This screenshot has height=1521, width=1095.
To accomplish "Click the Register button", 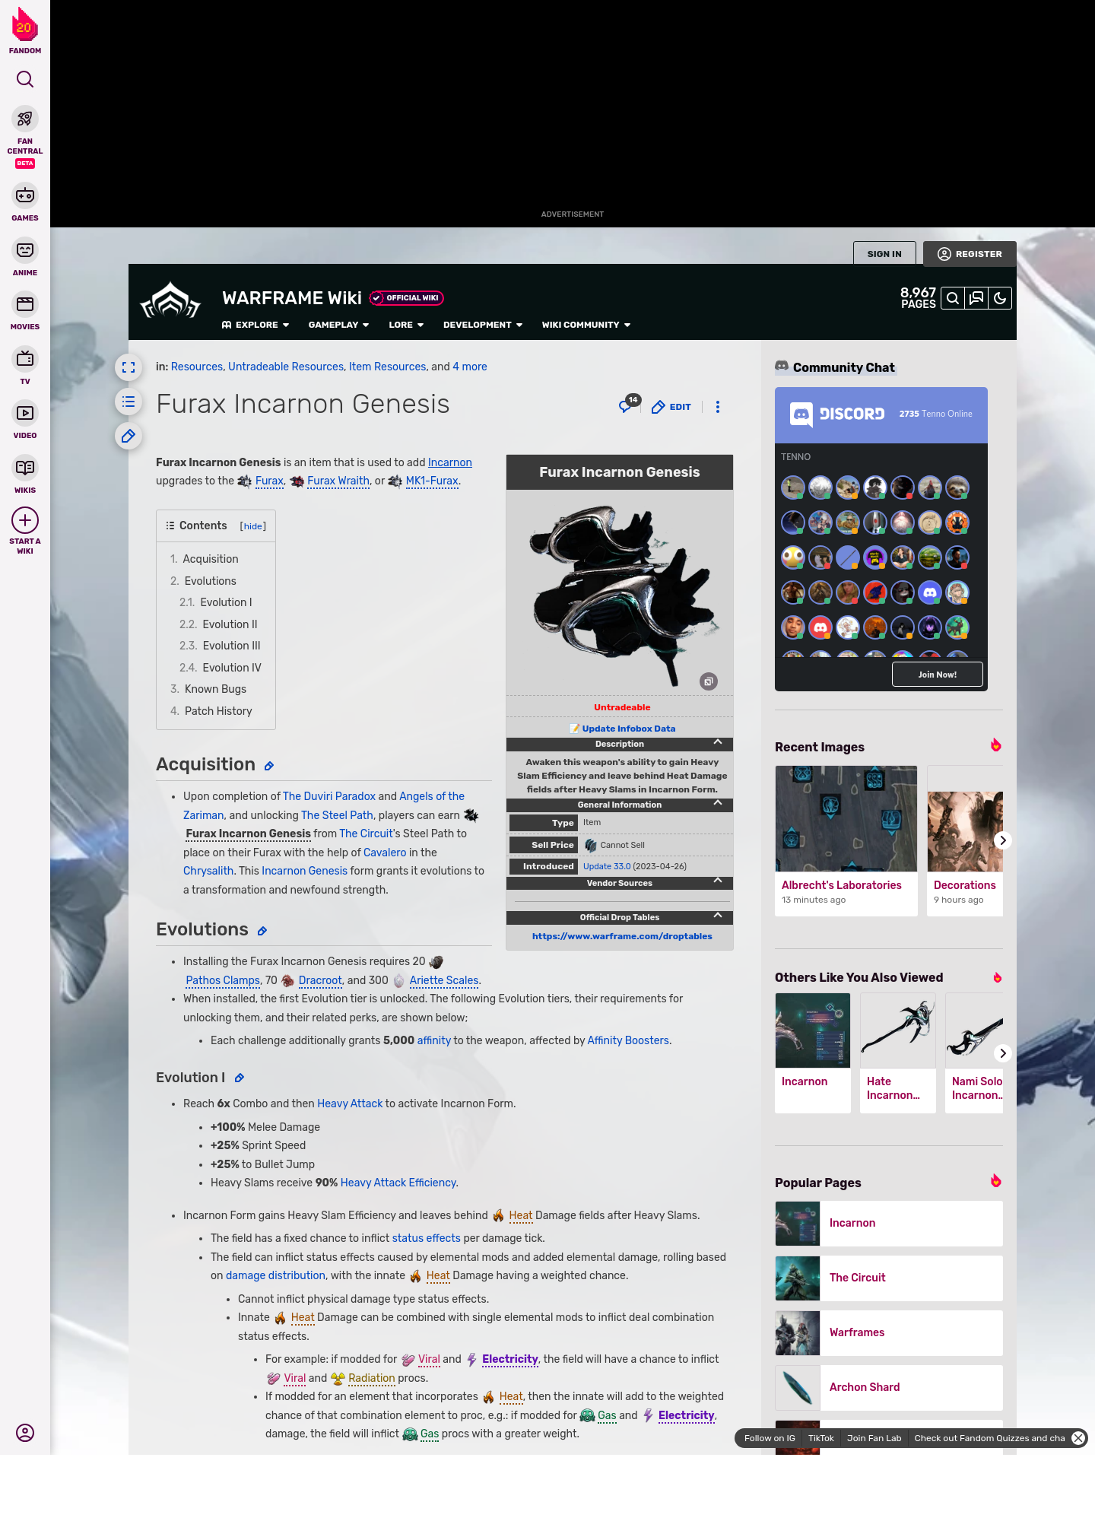I will coord(970,254).
